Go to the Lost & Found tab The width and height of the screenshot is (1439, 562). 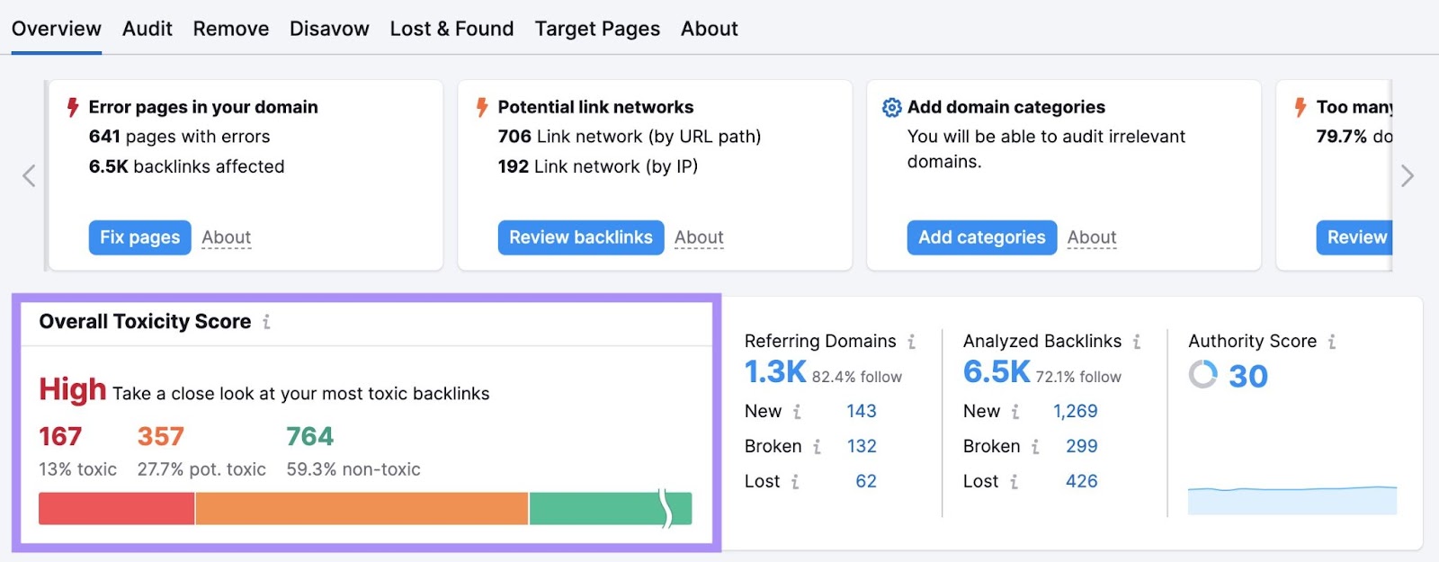coord(451,29)
